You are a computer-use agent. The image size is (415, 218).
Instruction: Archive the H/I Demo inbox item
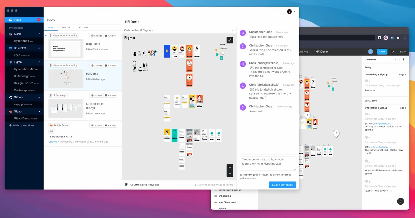click(x=110, y=65)
